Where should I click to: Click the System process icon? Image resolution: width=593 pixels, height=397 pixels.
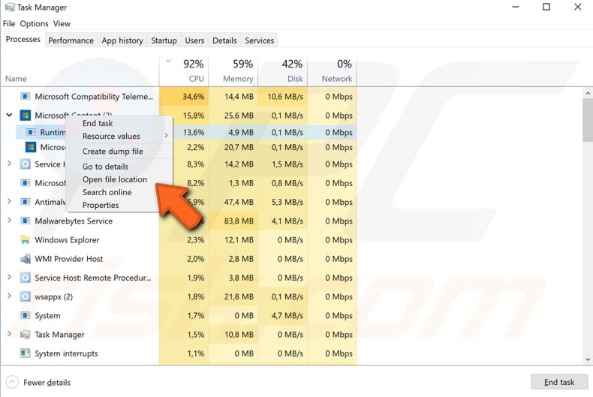tap(25, 315)
